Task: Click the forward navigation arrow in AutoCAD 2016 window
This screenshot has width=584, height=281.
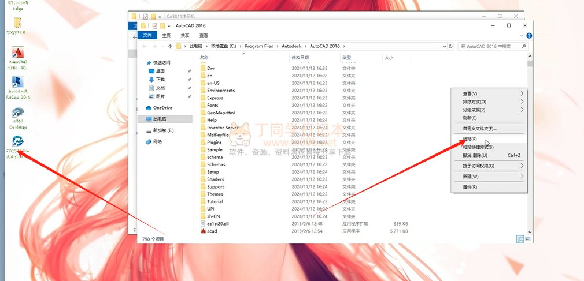Action: [x=155, y=47]
